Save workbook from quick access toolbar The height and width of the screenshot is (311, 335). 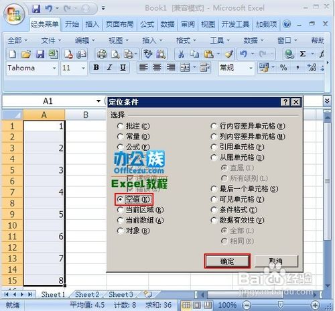(x=36, y=9)
